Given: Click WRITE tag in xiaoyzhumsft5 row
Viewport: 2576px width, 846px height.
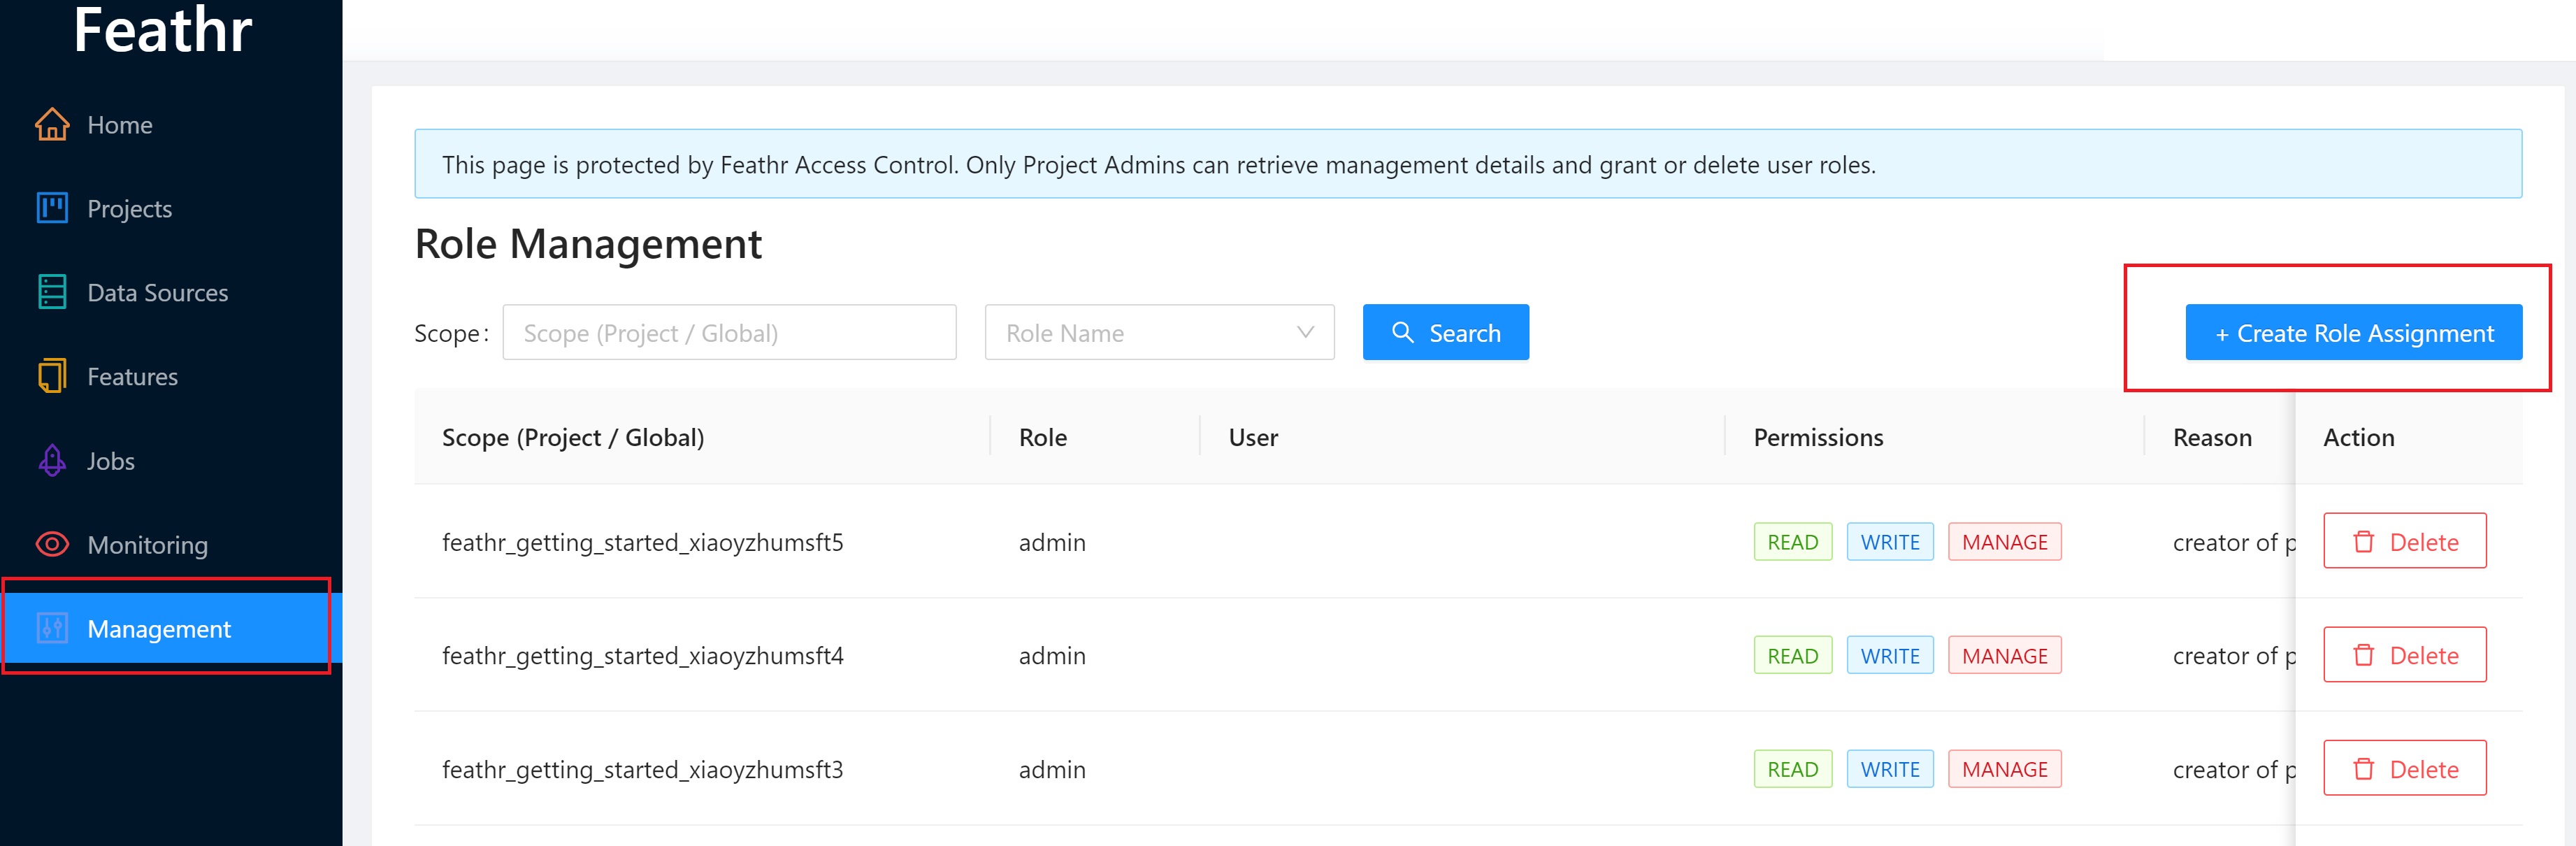Looking at the screenshot, I should (1889, 541).
